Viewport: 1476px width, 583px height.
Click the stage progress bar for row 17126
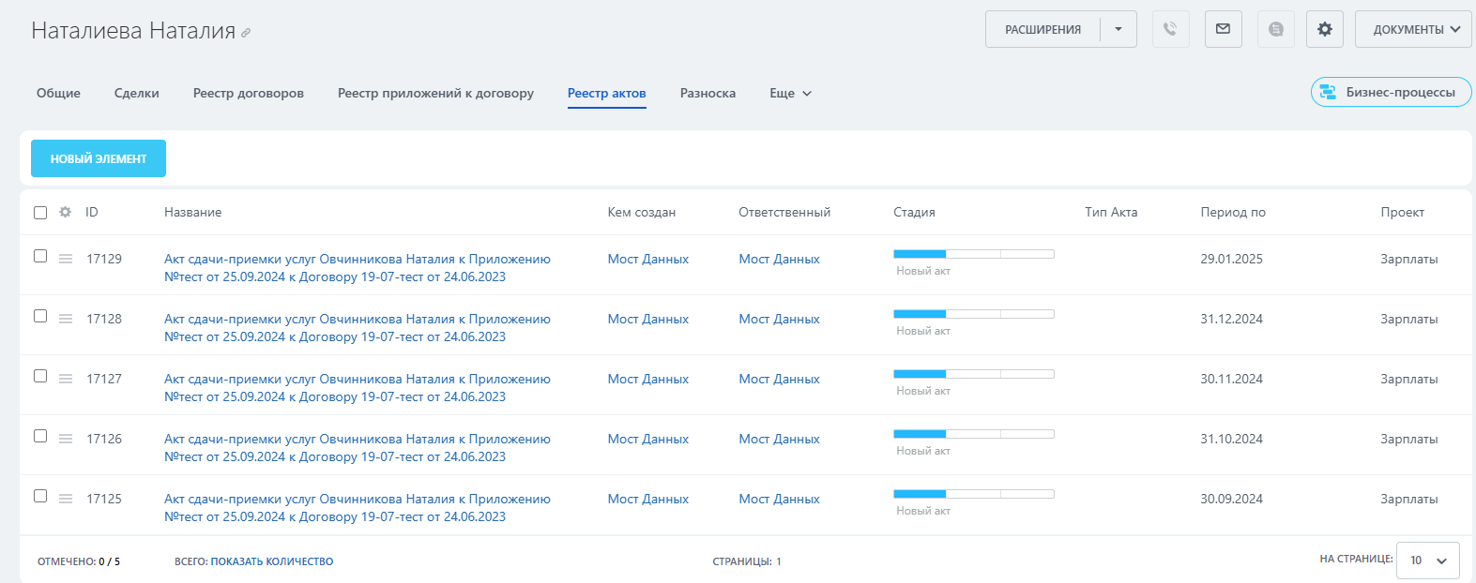(973, 434)
